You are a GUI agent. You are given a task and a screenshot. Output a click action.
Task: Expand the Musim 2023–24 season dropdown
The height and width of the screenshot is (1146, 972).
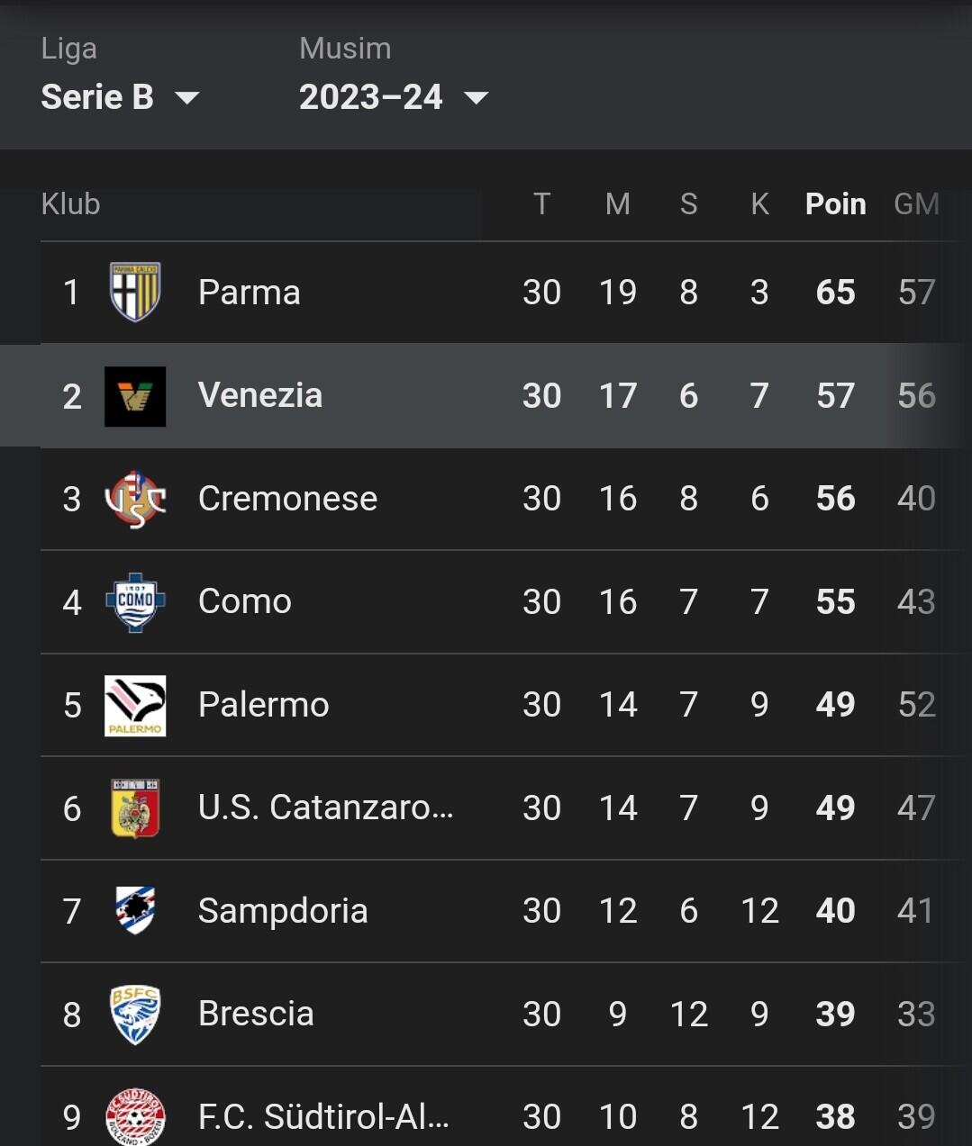tap(393, 97)
